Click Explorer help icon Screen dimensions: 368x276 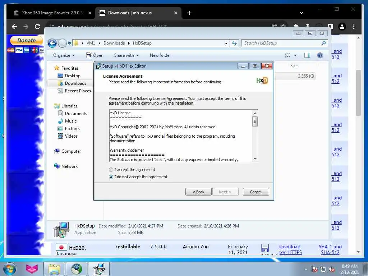click(320, 55)
